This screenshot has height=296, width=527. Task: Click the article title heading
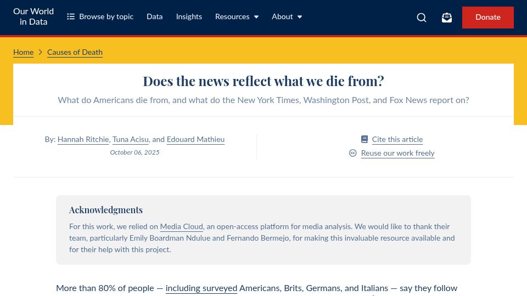point(263,81)
